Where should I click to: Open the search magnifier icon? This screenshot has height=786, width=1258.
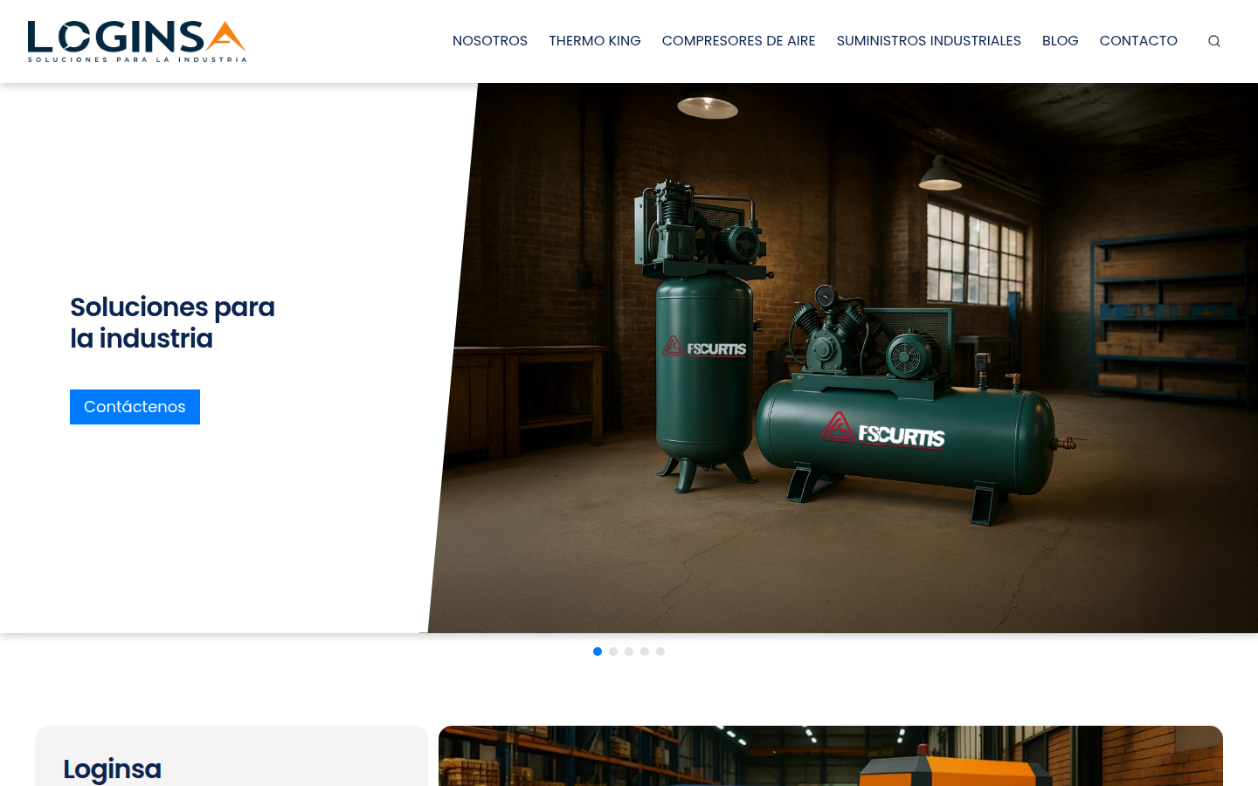1213,41
